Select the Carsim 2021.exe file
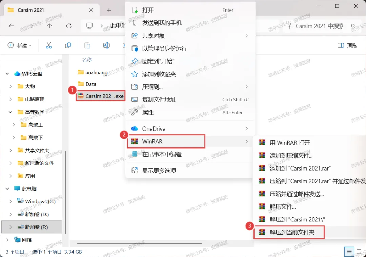 tap(101, 96)
